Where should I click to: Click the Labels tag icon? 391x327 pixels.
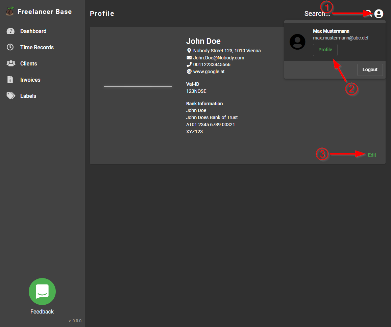pyautogui.click(x=11, y=96)
